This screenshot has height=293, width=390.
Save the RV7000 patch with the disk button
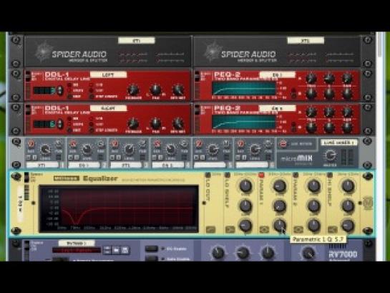125,250
